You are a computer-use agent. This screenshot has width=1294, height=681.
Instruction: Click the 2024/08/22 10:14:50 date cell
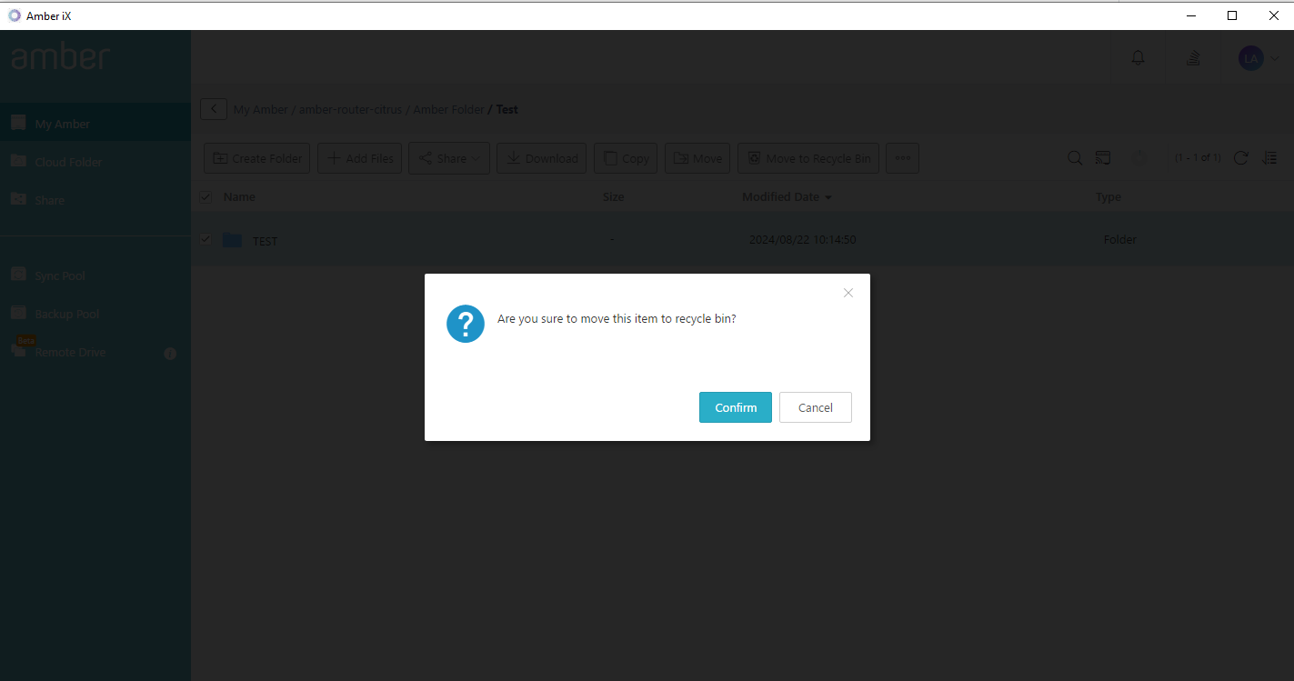pyautogui.click(x=802, y=240)
